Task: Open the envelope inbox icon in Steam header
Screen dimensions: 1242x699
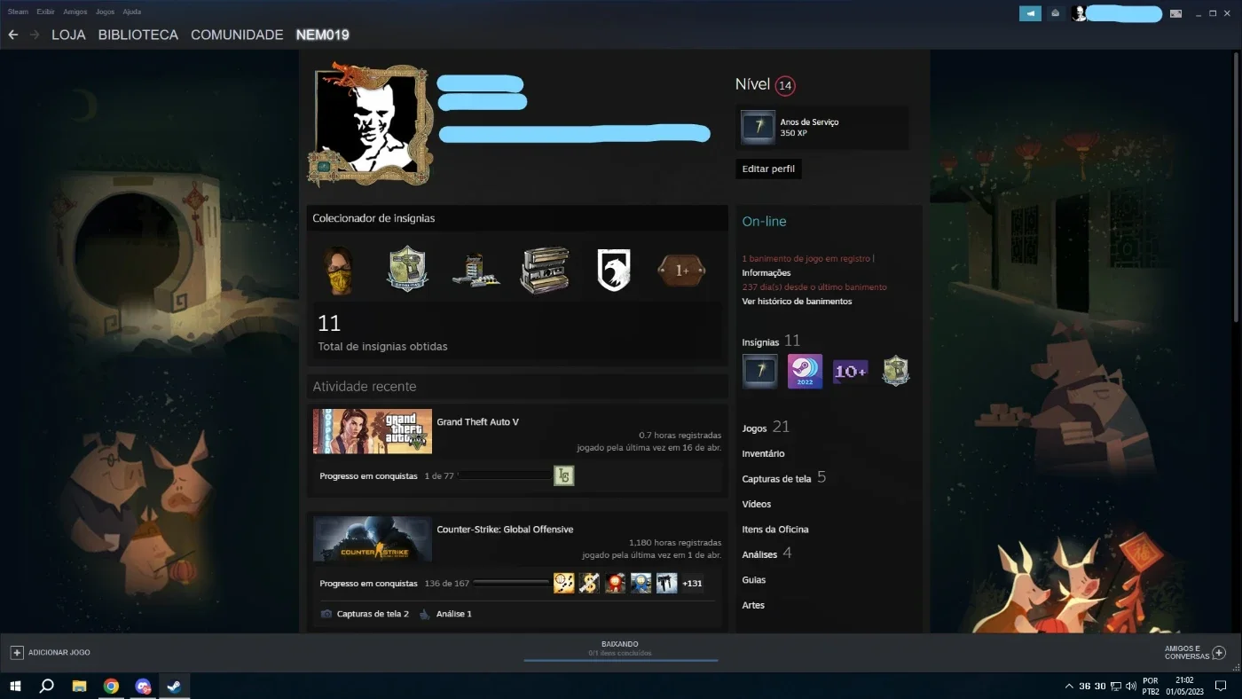Action: point(1055,13)
